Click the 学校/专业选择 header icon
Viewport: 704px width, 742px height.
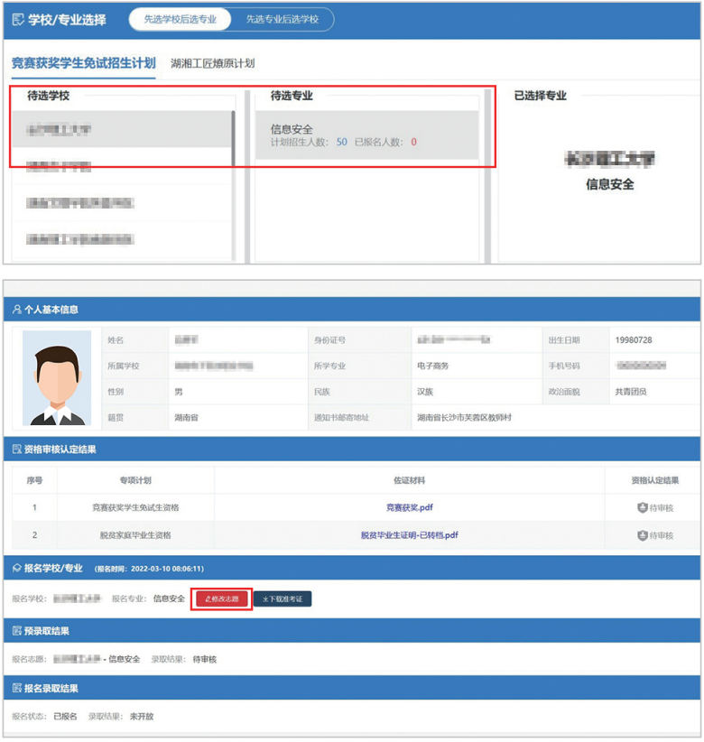tap(18, 19)
